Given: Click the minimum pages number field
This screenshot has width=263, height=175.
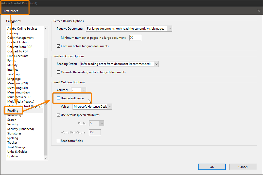Looking at the screenshot, I should click(135, 38).
